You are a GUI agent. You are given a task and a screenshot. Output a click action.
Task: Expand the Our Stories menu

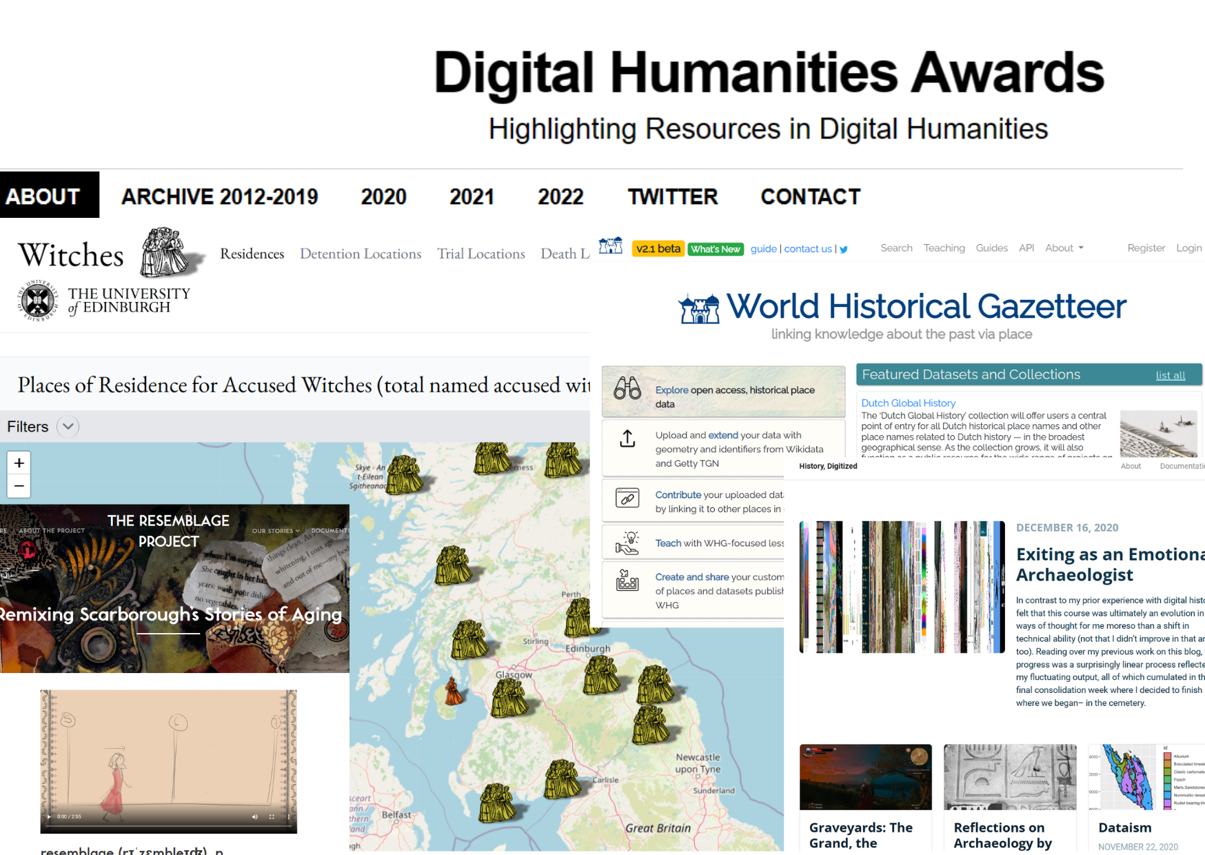tap(276, 531)
